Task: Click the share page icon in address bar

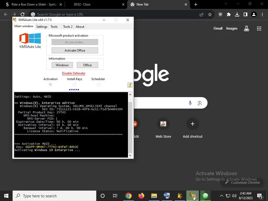Action: [202, 15]
